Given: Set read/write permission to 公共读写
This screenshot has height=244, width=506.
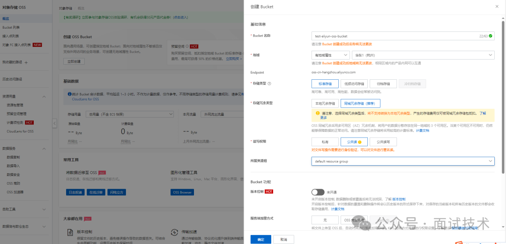Looking at the screenshot, I should coord(383,142).
